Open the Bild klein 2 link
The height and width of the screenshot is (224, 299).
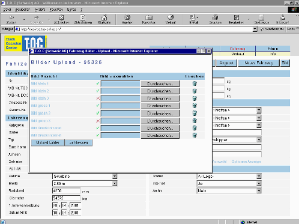pos(40,91)
